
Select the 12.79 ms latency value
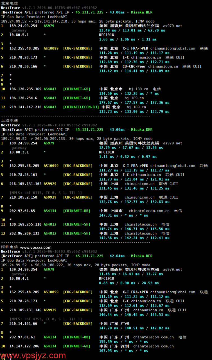tap(108, 148)
